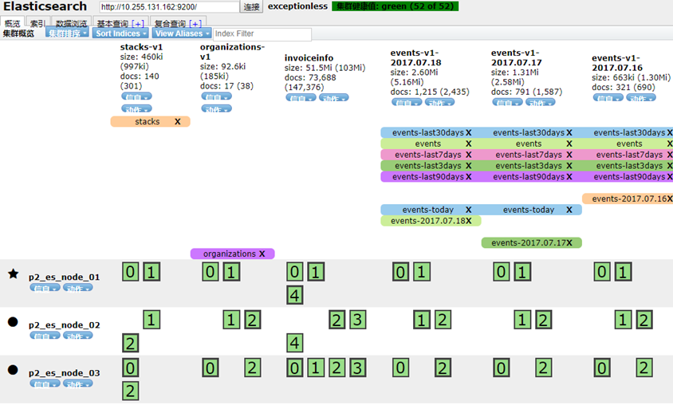Click the circle icon beside p2_es_node_03
This screenshot has height=409, width=673.
tap(13, 370)
